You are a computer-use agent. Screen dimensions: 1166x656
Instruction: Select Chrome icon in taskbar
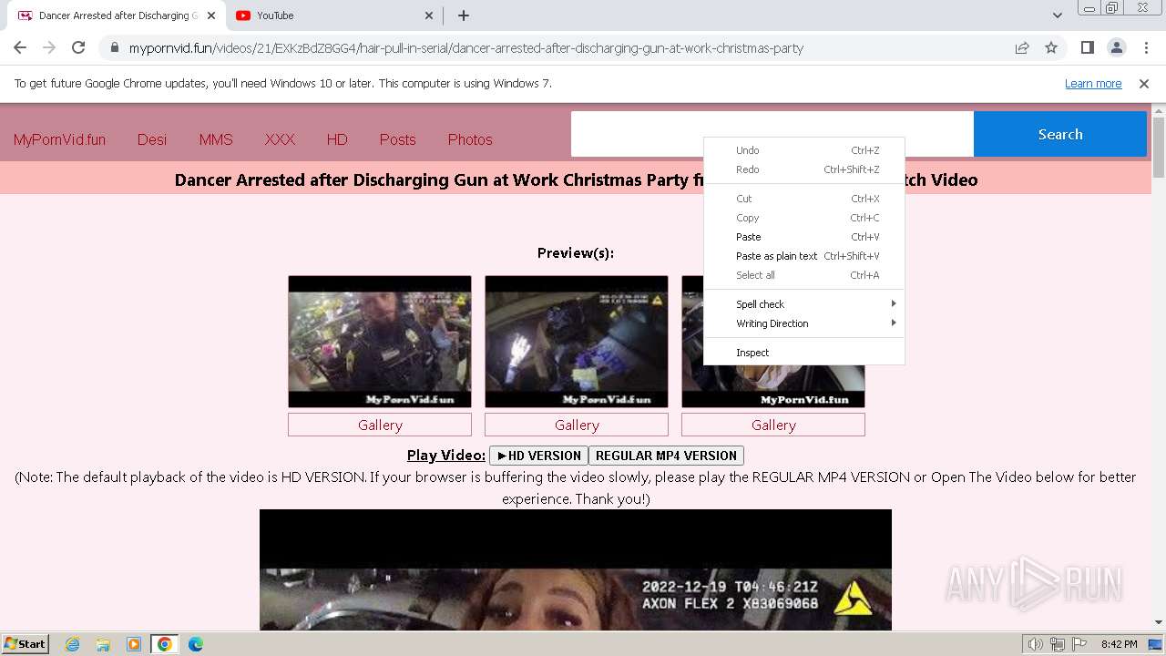coord(165,644)
